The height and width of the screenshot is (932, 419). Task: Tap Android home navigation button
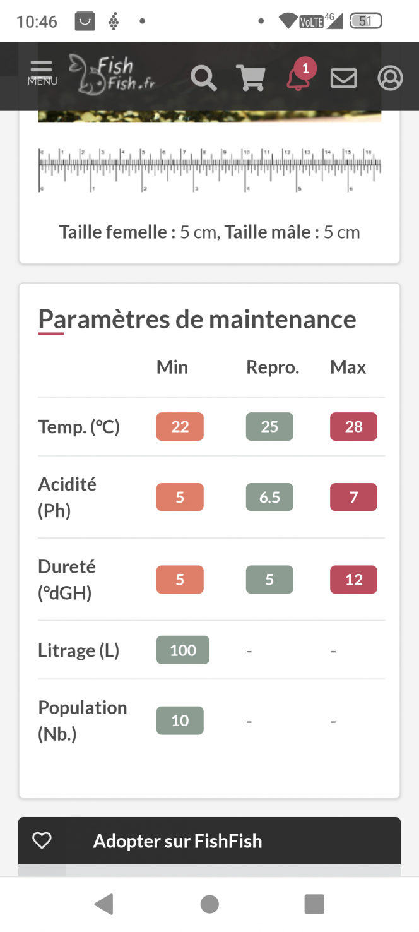tap(209, 904)
